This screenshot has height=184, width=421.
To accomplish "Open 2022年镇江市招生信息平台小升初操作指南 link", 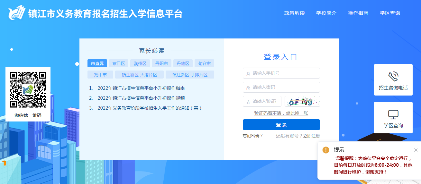I will point(141,88).
